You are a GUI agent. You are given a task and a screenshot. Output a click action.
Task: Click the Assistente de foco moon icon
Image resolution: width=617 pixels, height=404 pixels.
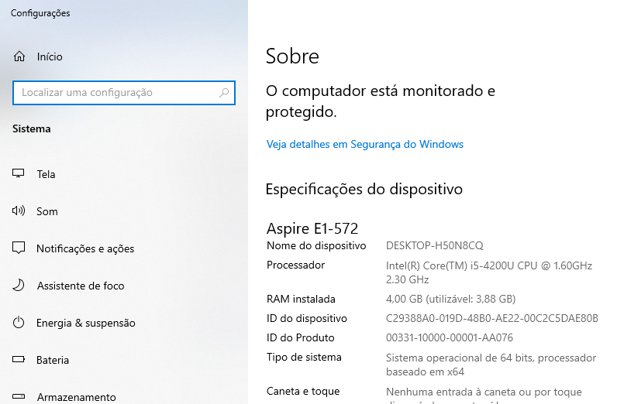(x=19, y=285)
